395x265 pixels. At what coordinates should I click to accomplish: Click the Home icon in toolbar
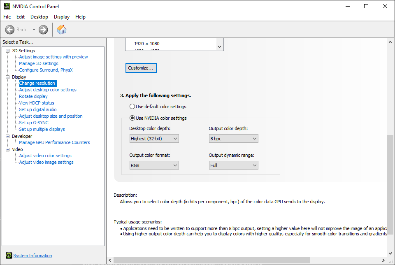(x=62, y=30)
